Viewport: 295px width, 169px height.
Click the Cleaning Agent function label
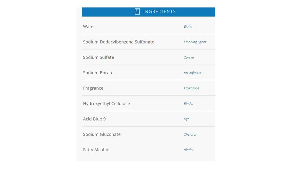point(195,42)
